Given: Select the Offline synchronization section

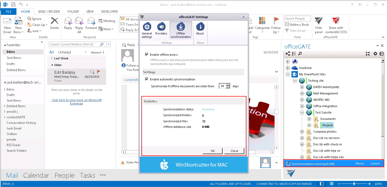Looking at the screenshot, I should click(x=181, y=31).
